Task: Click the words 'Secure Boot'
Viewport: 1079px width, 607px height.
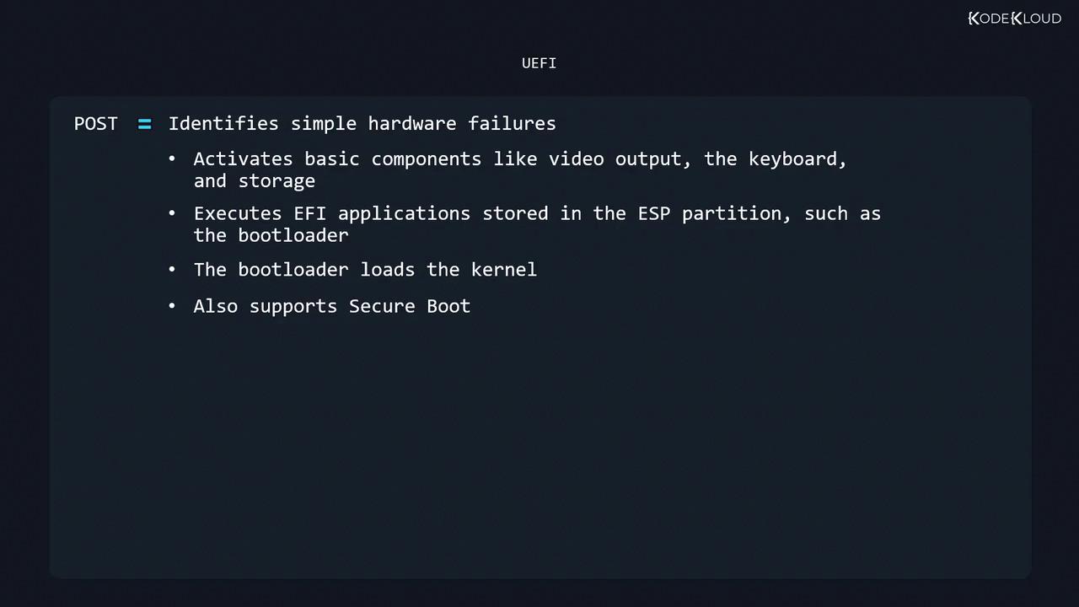Action: tap(410, 306)
